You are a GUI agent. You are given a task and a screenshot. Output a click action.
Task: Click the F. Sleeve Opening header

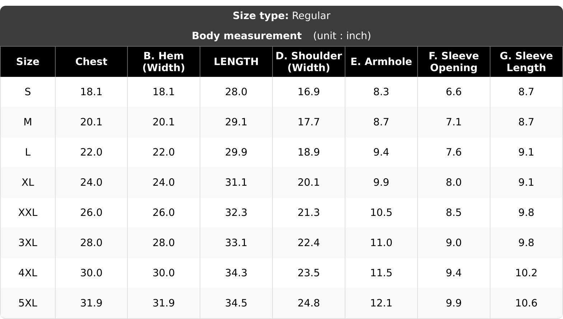454,62
